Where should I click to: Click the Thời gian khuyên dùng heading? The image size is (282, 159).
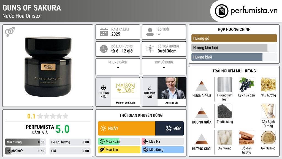tap(141, 115)
